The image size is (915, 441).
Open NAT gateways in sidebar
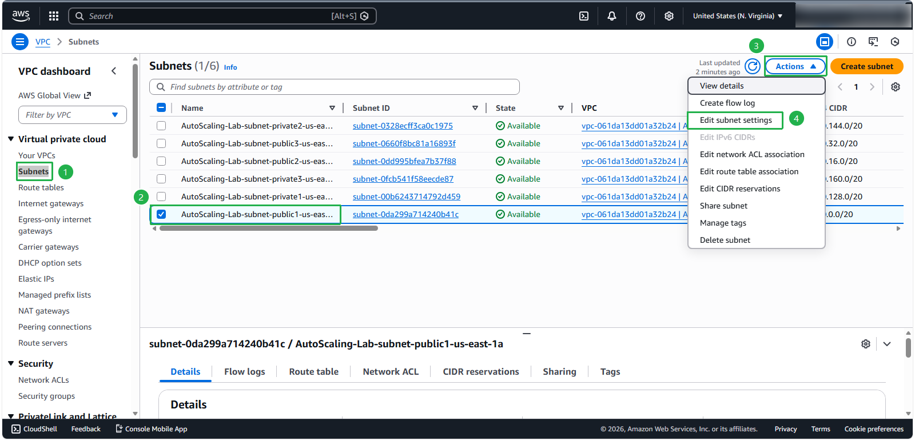(44, 311)
